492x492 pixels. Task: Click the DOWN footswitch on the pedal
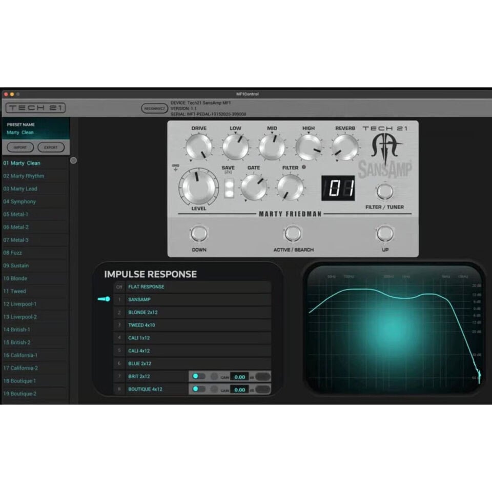pyautogui.click(x=199, y=234)
